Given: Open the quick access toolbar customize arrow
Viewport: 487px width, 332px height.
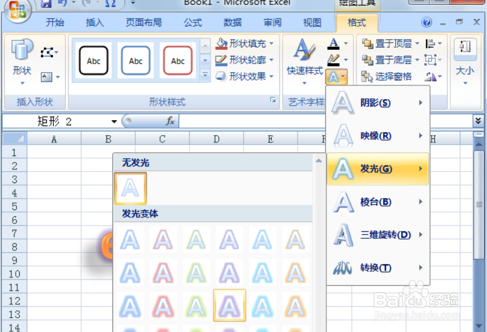Looking at the screenshot, I should pyautogui.click(x=133, y=2).
